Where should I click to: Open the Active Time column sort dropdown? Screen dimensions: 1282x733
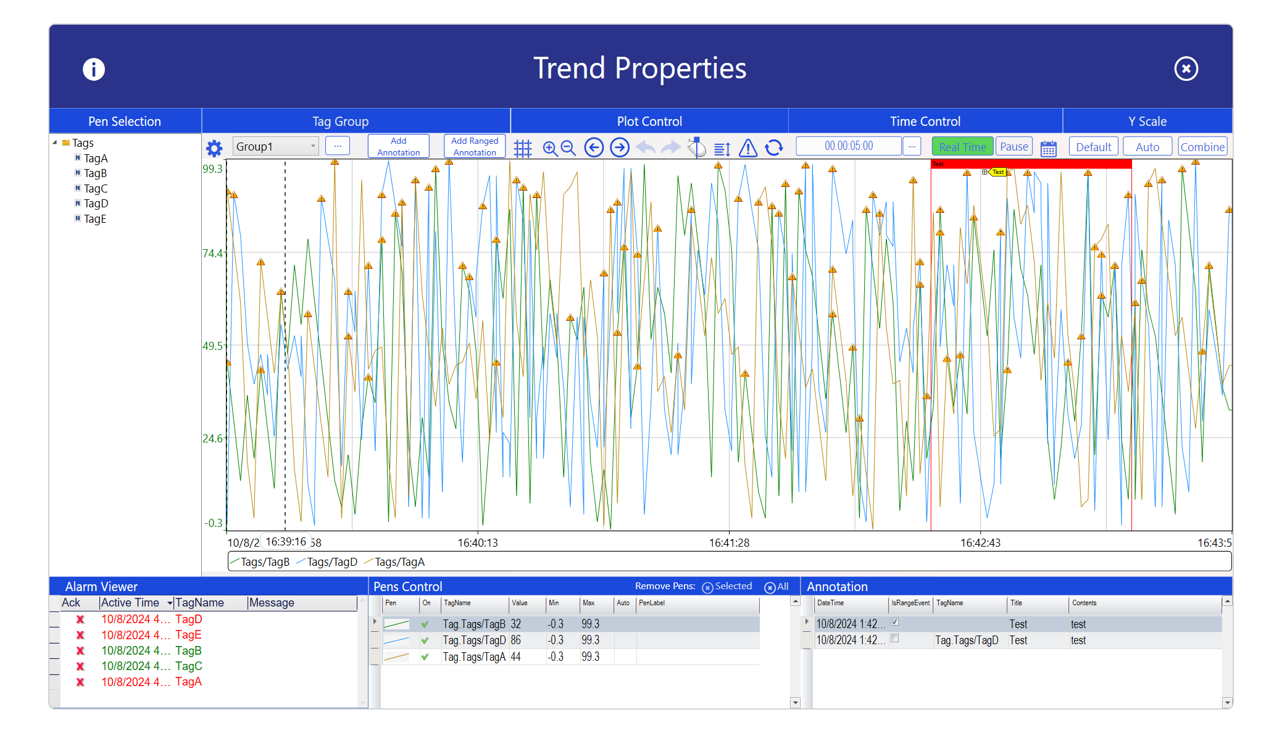170,603
